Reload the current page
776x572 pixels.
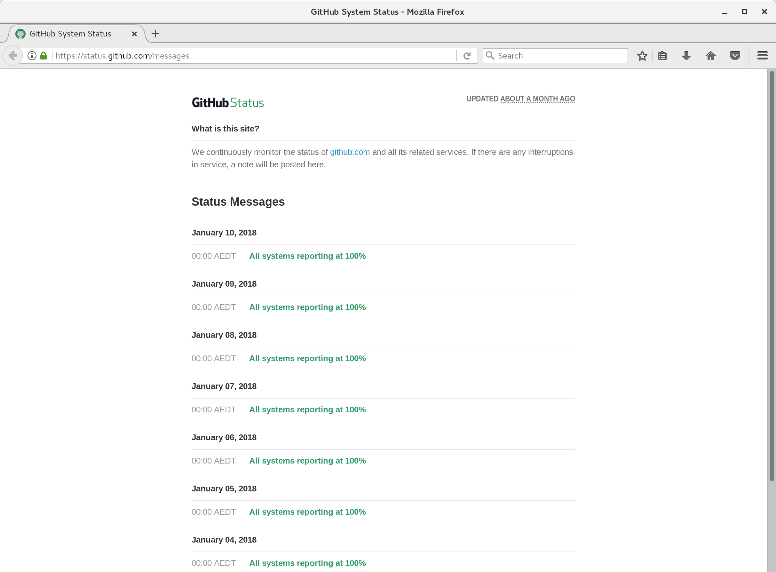click(x=467, y=56)
